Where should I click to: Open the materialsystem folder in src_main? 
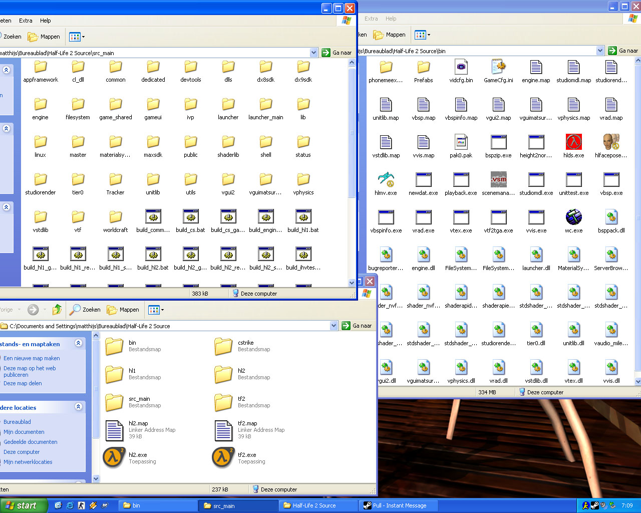[x=115, y=142]
